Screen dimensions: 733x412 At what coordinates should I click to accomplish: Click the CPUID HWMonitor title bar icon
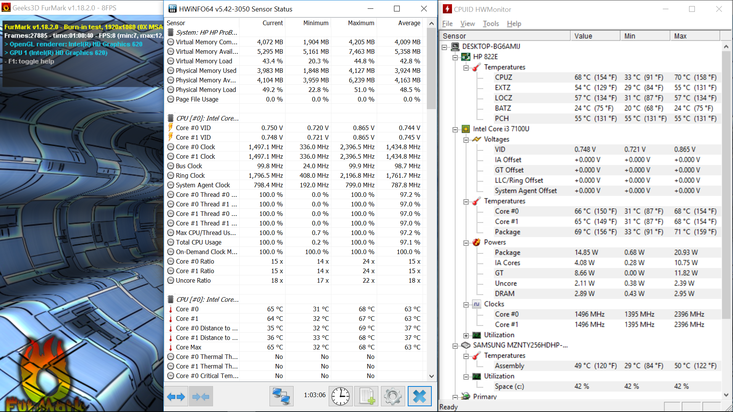[447, 9]
